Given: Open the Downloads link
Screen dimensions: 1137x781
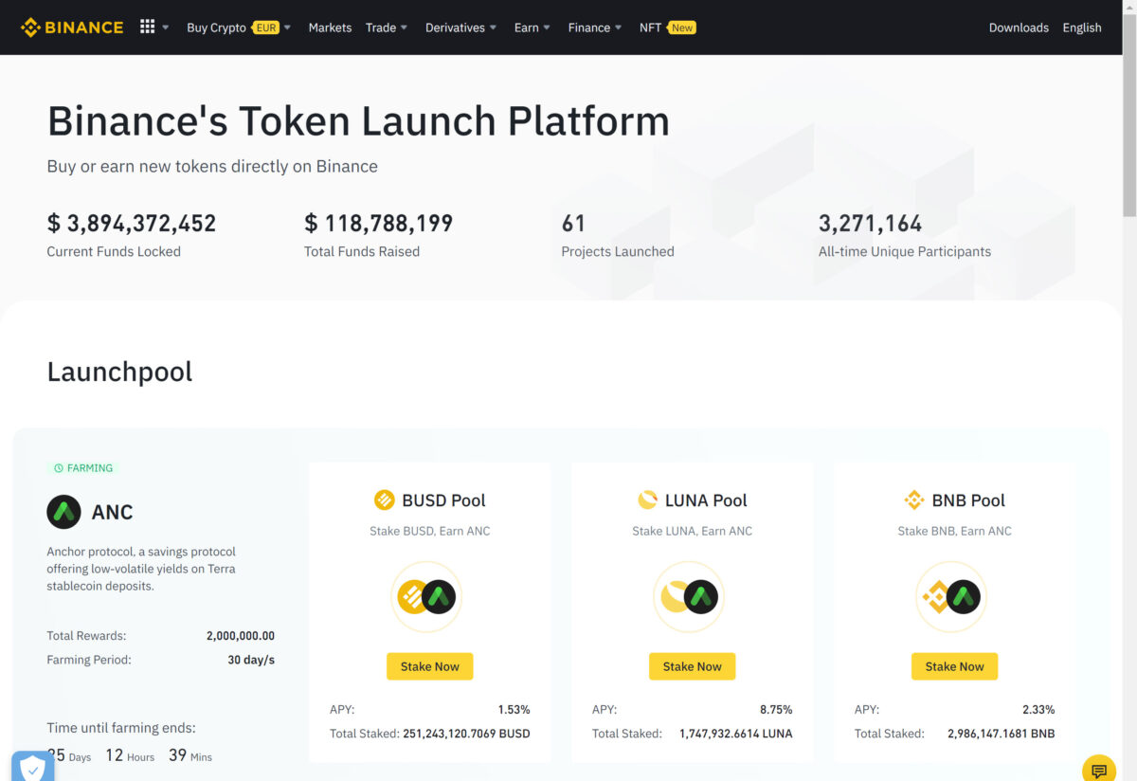Looking at the screenshot, I should pos(1019,27).
